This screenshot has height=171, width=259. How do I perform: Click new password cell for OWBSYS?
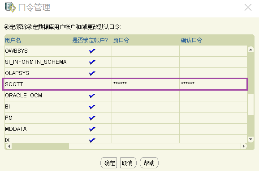pyautogui.click(x=146, y=51)
